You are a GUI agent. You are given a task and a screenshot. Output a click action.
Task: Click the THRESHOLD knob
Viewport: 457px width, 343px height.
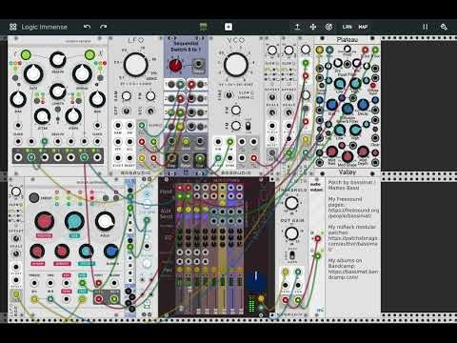[291, 203]
